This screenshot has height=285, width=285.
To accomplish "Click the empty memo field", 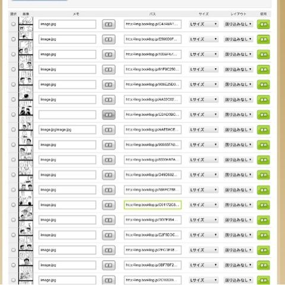I will point(67,115).
